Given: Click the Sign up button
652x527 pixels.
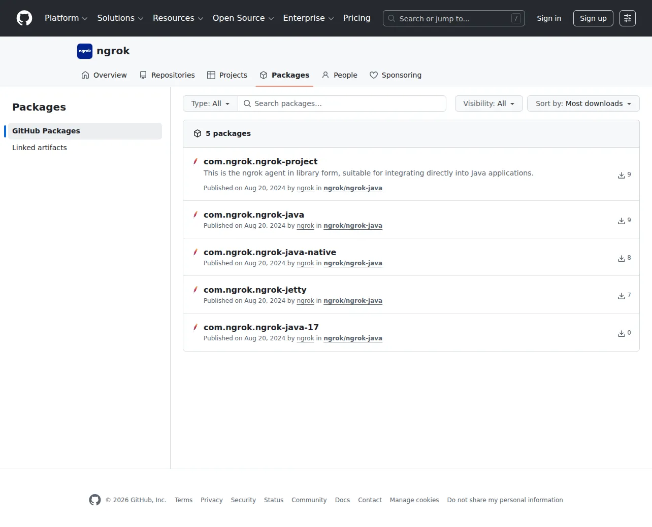Looking at the screenshot, I should tap(593, 18).
